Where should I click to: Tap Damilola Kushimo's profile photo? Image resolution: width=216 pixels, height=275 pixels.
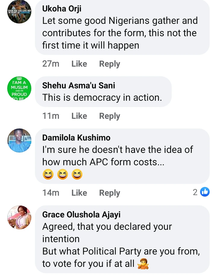tap(19, 141)
